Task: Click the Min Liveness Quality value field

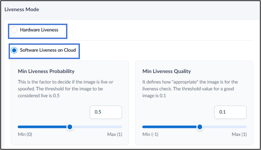Action: (230, 112)
